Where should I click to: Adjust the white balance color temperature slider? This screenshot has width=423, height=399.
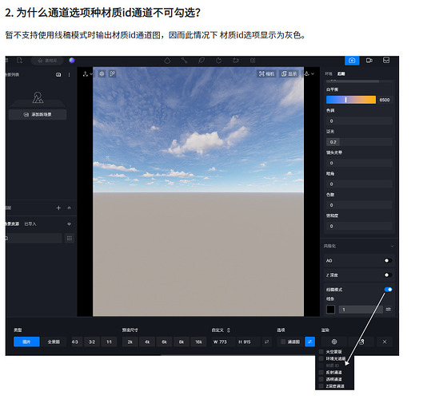[x=351, y=100]
